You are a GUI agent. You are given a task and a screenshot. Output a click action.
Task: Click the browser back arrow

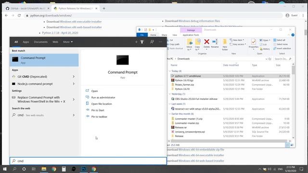pyautogui.click(x=6, y=15)
